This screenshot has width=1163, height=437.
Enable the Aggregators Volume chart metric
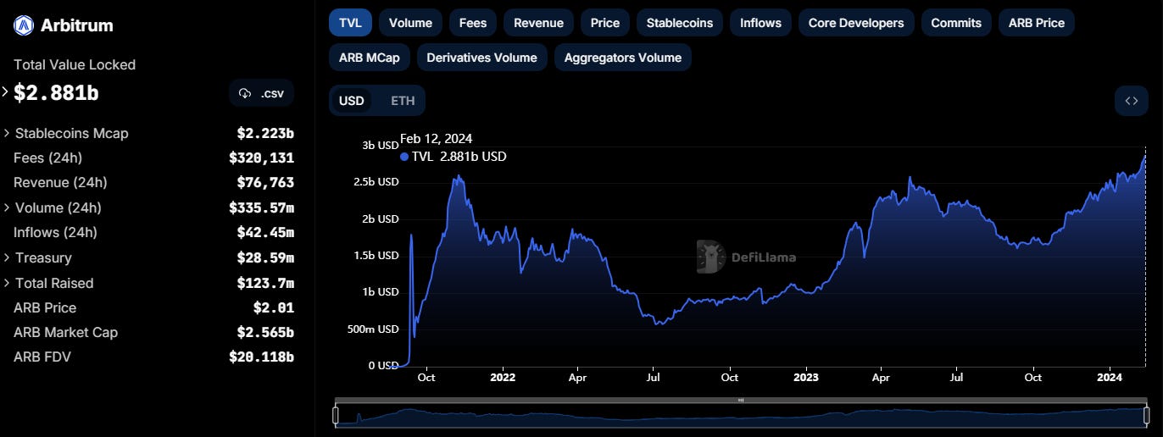(623, 58)
